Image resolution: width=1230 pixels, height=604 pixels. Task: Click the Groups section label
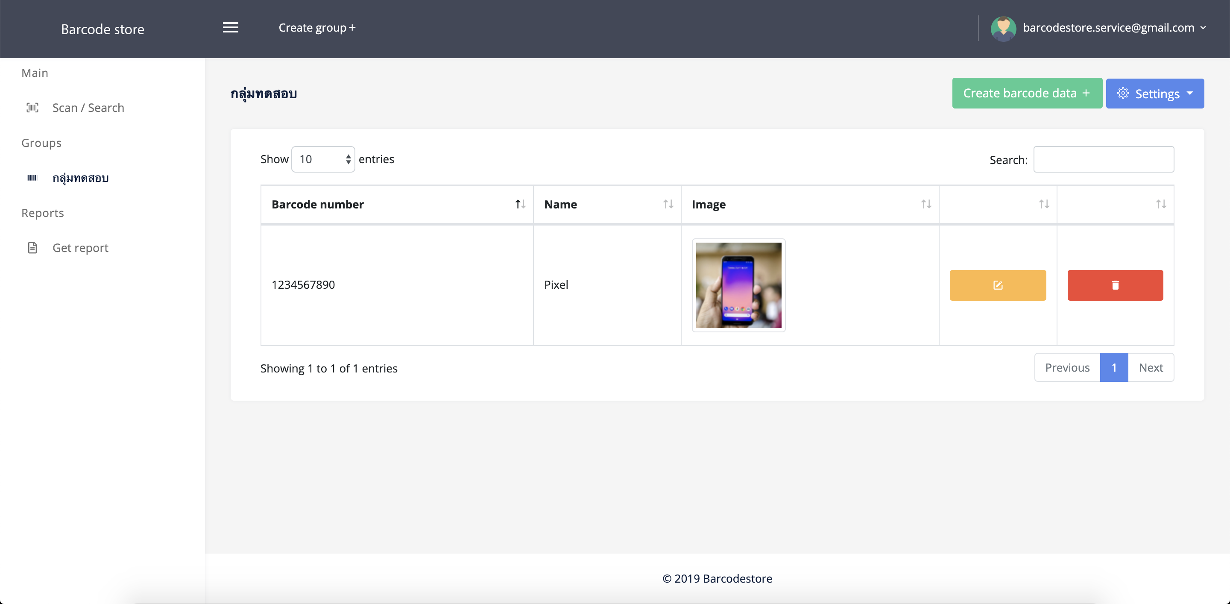pos(41,143)
